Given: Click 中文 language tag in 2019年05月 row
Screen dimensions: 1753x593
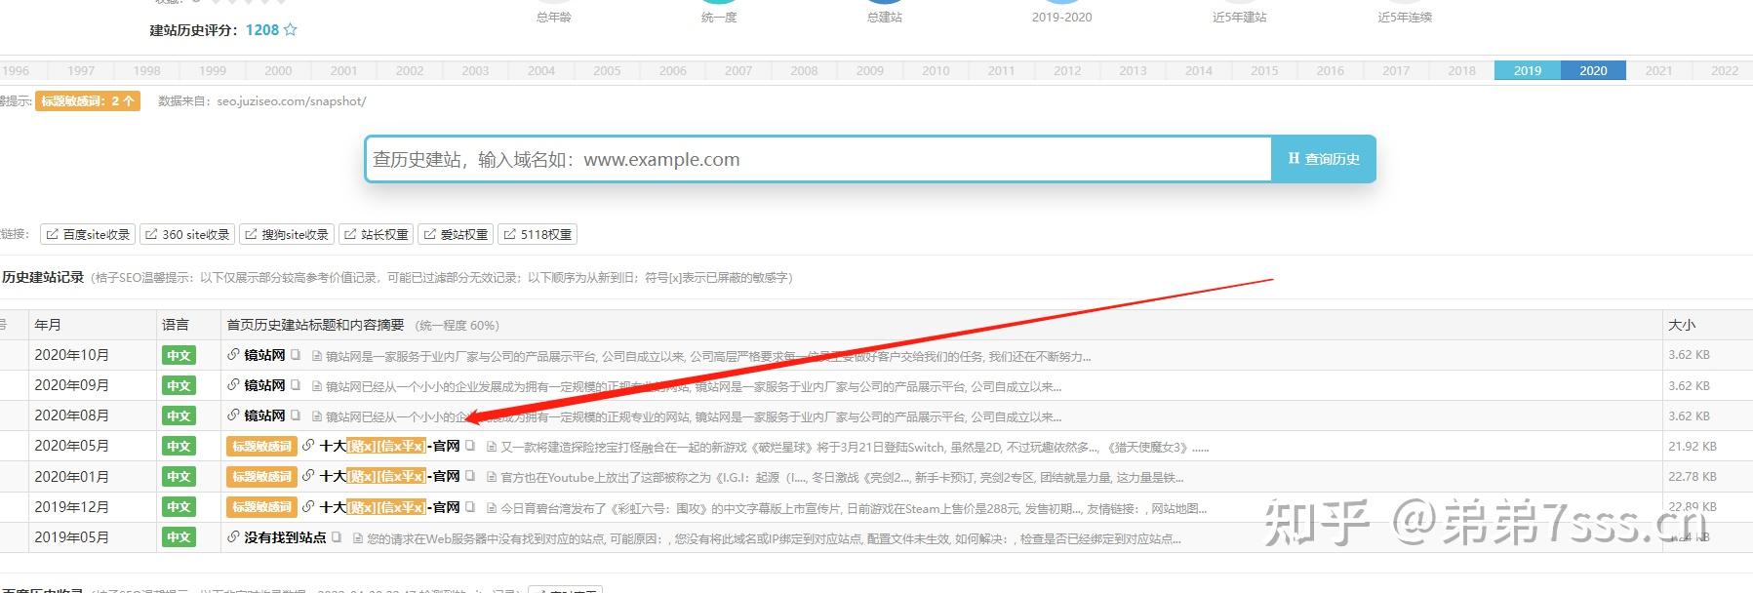Looking at the screenshot, I should [x=179, y=536].
